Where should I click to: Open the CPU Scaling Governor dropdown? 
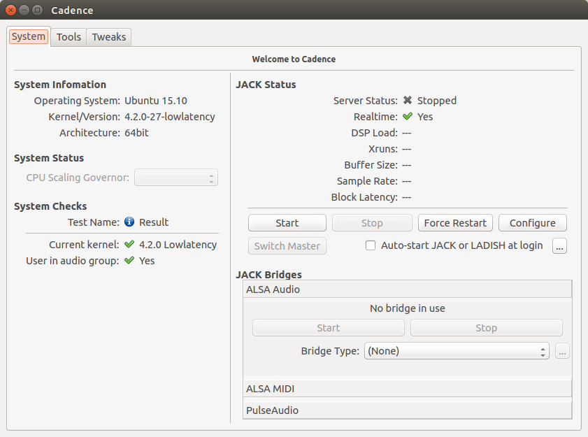click(x=176, y=178)
